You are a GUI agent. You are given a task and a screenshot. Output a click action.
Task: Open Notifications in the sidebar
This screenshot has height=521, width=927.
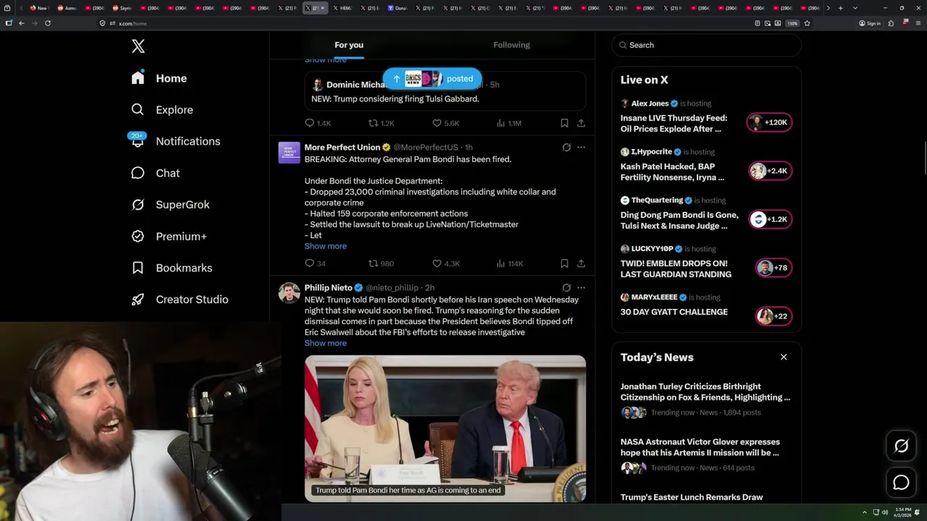click(x=175, y=141)
